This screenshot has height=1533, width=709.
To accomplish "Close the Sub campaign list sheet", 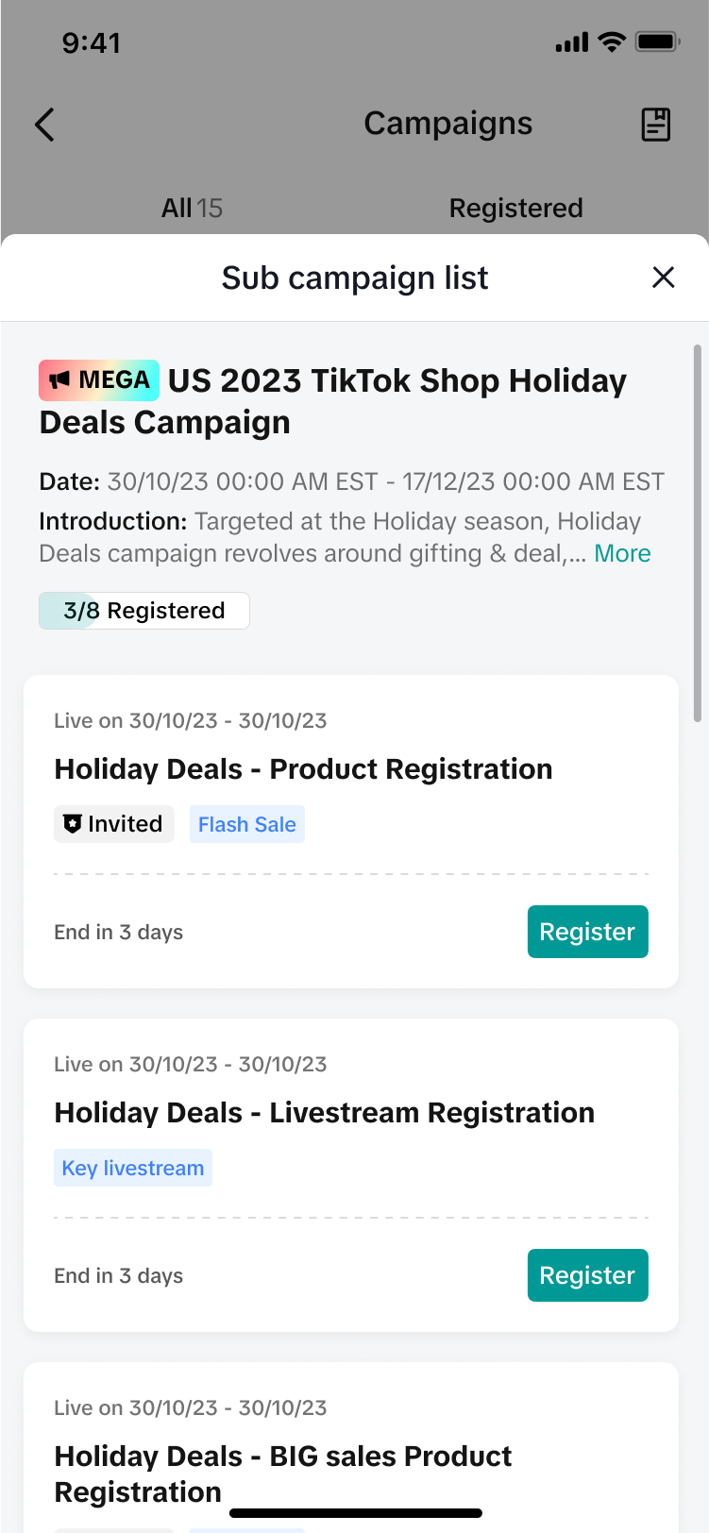I will (664, 278).
